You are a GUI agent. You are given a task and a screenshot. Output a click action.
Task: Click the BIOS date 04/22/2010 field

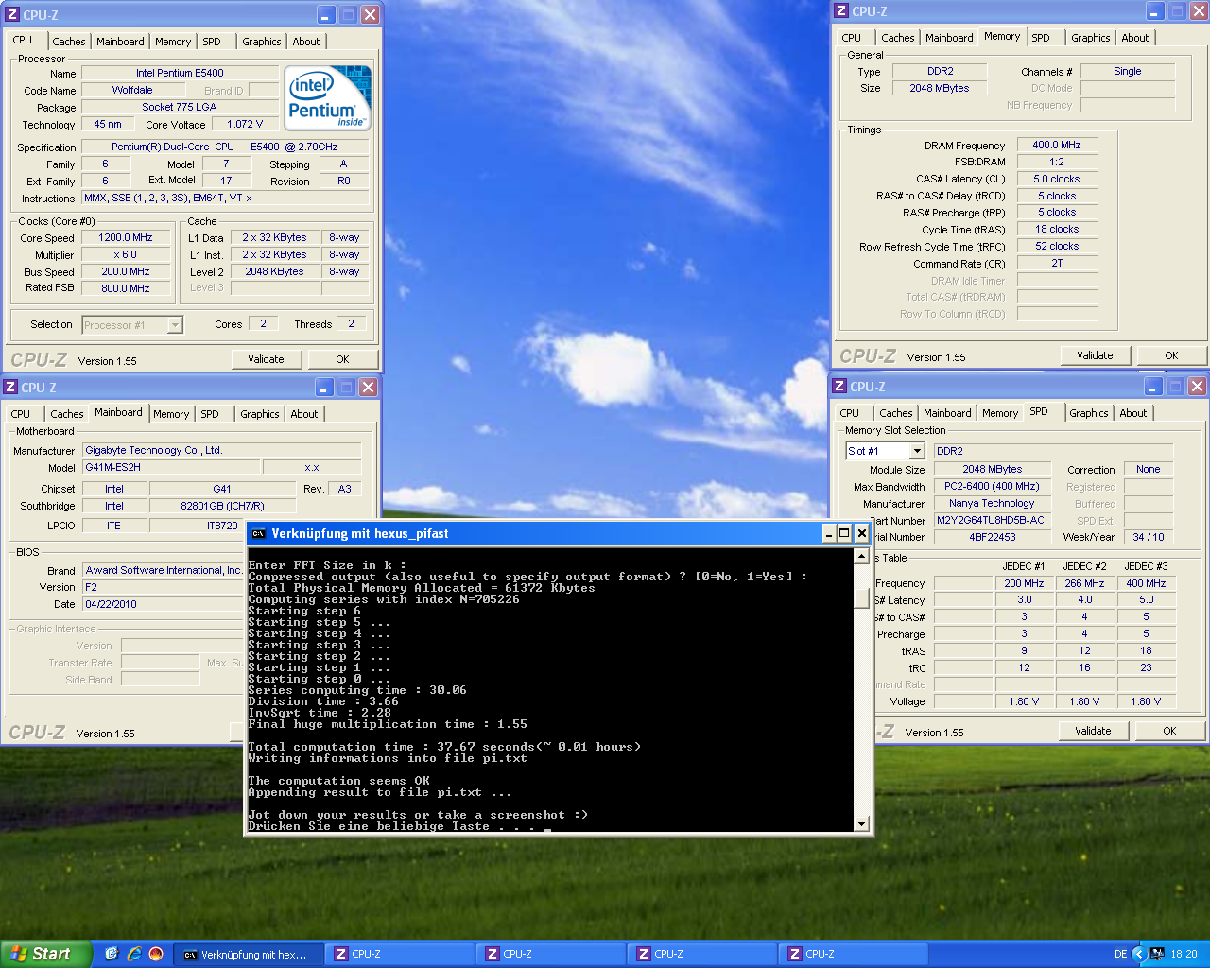[163, 604]
